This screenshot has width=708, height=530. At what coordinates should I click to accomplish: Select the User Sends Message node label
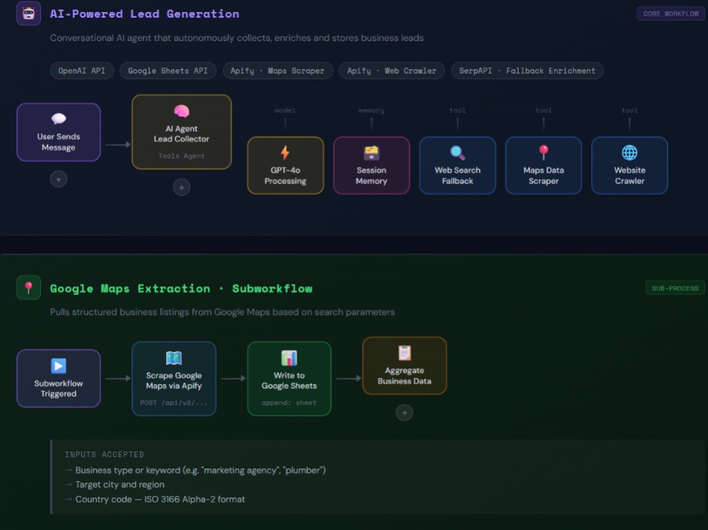tap(59, 142)
